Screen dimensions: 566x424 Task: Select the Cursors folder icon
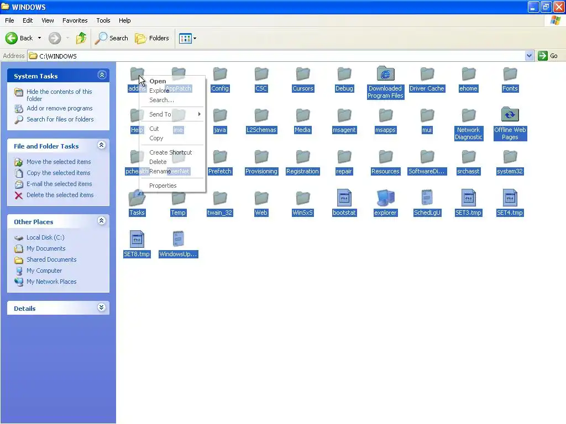click(302, 74)
